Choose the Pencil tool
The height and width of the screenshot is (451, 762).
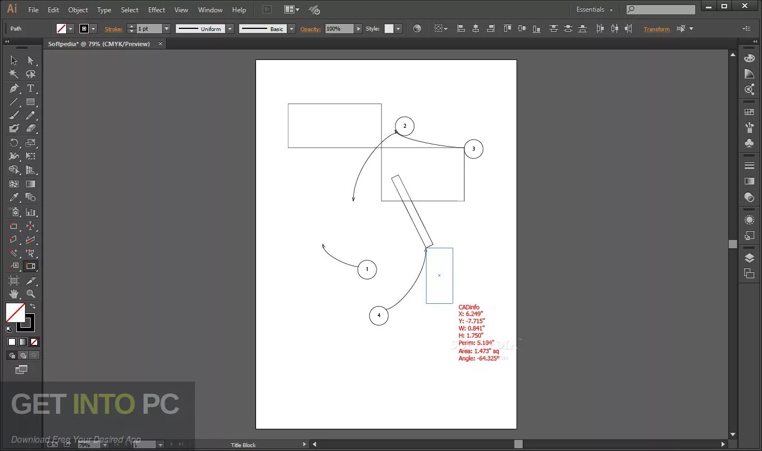point(31,115)
